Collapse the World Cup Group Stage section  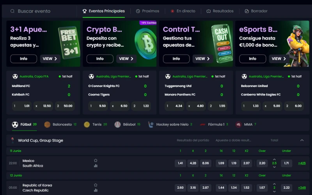302,140
